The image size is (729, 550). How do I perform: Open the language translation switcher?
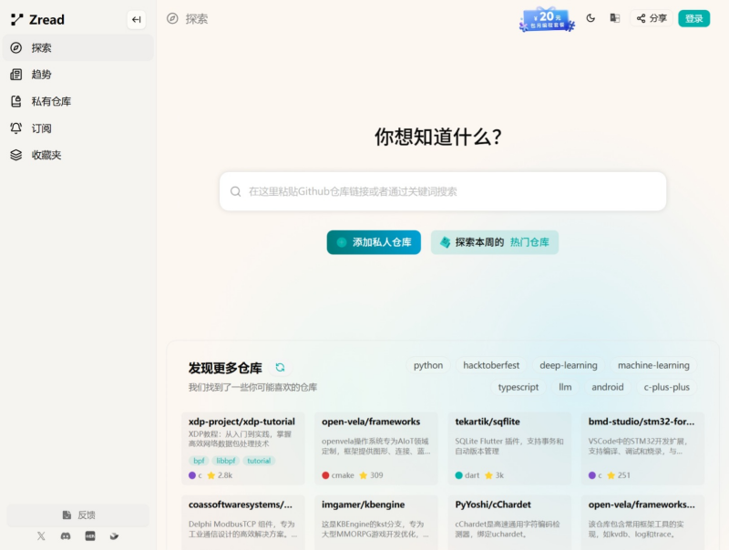coord(615,18)
